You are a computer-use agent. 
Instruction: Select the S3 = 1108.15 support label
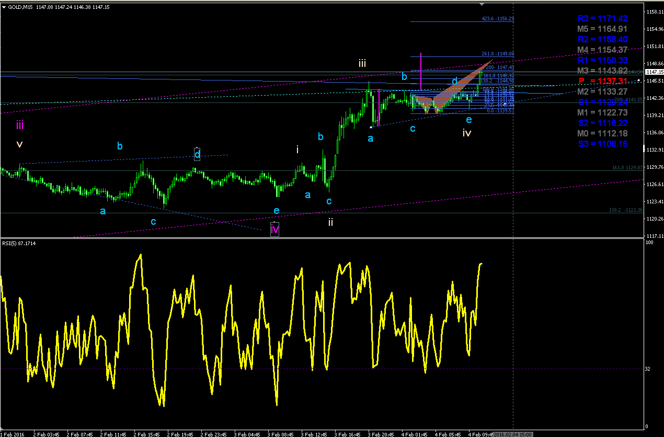pyautogui.click(x=602, y=144)
